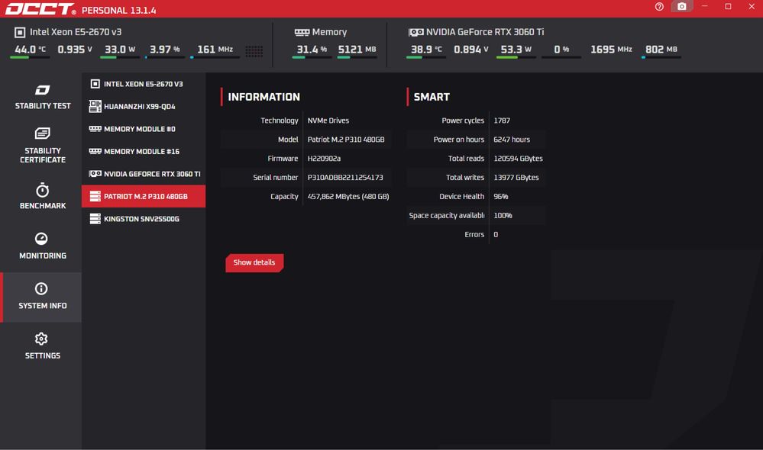Click the CPU temperature 44.0 °C bar
This screenshot has height=450, width=763.
coord(30,57)
